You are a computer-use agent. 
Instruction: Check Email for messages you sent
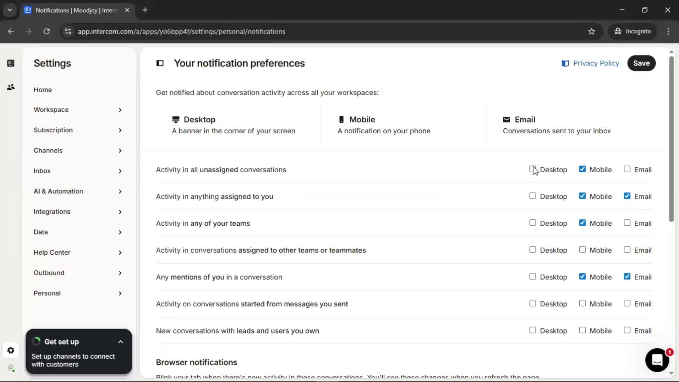(627, 303)
